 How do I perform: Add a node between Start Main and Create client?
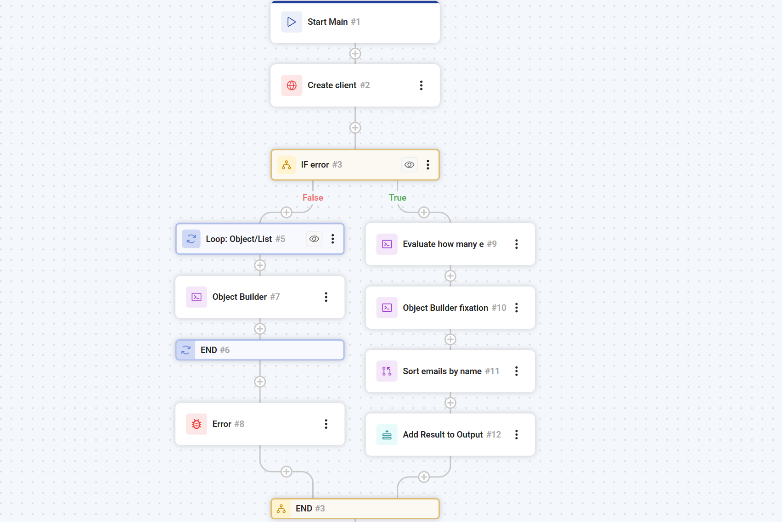[355, 54]
